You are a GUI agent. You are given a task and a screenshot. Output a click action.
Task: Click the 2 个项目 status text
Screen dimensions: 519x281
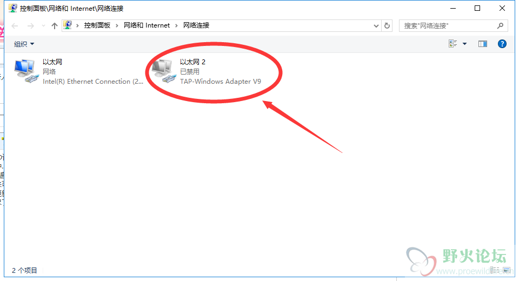pyautogui.click(x=24, y=270)
